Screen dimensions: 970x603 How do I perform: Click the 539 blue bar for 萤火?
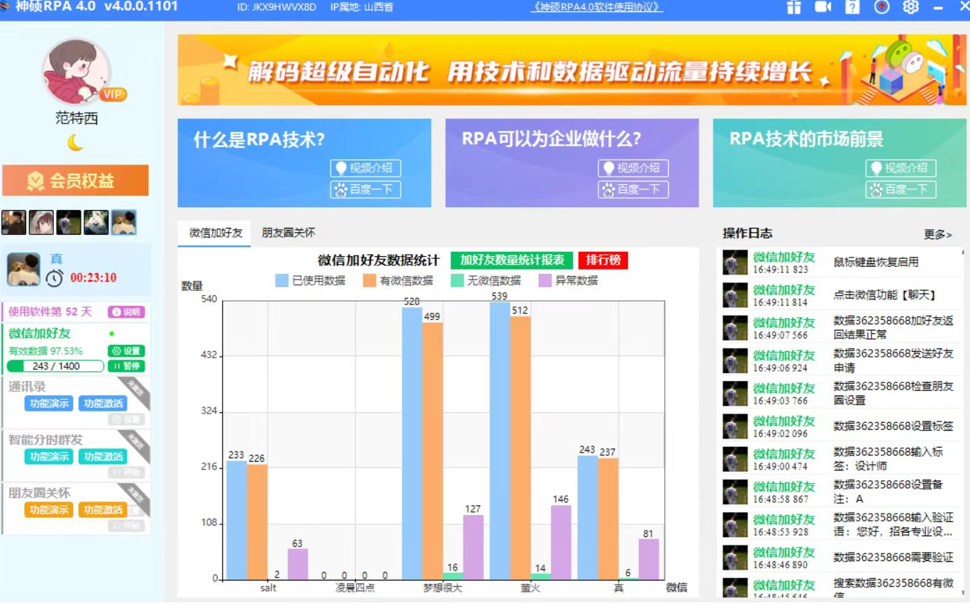(500, 441)
